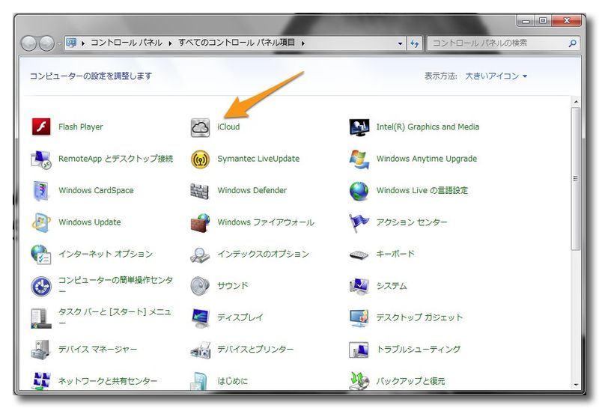This screenshot has width=599, height=408.
Task: Expand arrow after すべてのコントロール パネル項目 breadcrumb
Action: [x=302, y=43]
